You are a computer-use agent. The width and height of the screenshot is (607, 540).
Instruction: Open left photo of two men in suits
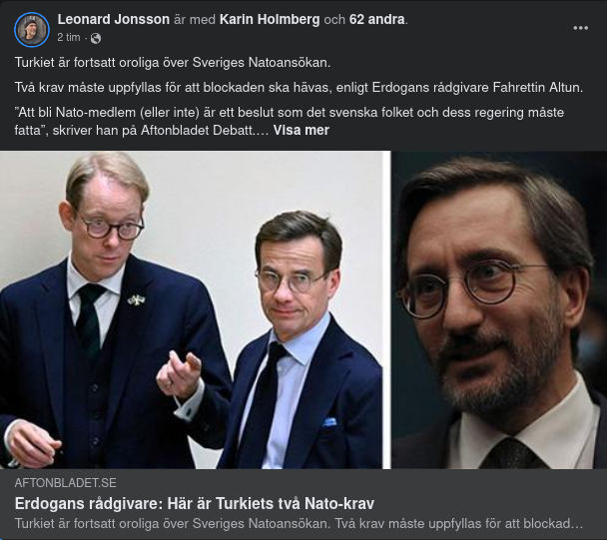point(192,309)
